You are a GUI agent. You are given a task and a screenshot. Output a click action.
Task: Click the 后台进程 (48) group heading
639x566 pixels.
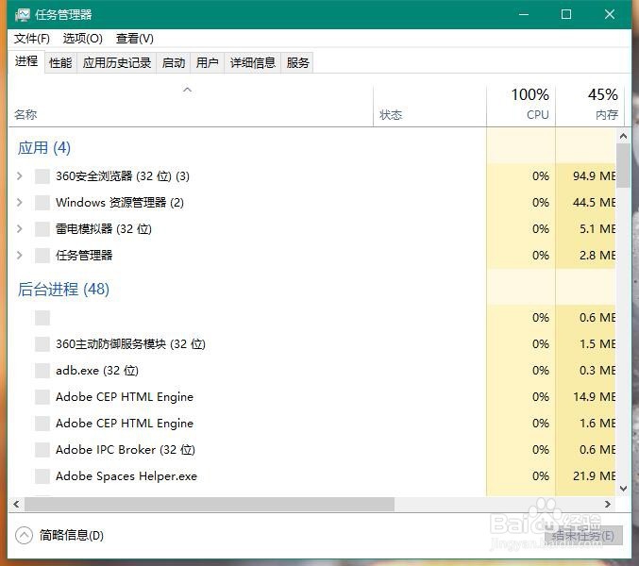coord(63,290)
